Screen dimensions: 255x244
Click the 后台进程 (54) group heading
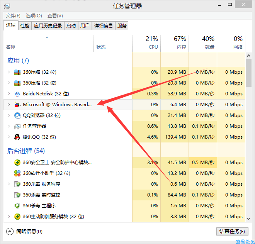point(26,151)
